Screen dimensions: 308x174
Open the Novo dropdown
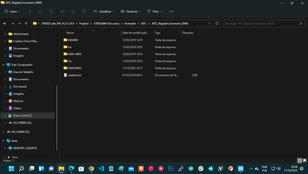pos(12,11)
